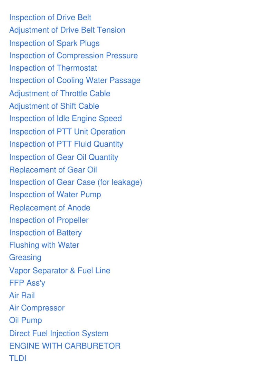Open the Greasing link
Viewport: 274px width, 387px height.
(x=25, y=257)
